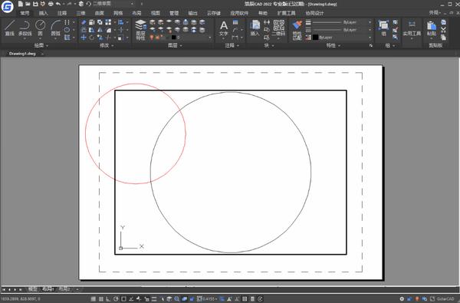460x303 pixels.
Task: Switch to the Output (输出) ribbon tab
Action: coord(192,13)
